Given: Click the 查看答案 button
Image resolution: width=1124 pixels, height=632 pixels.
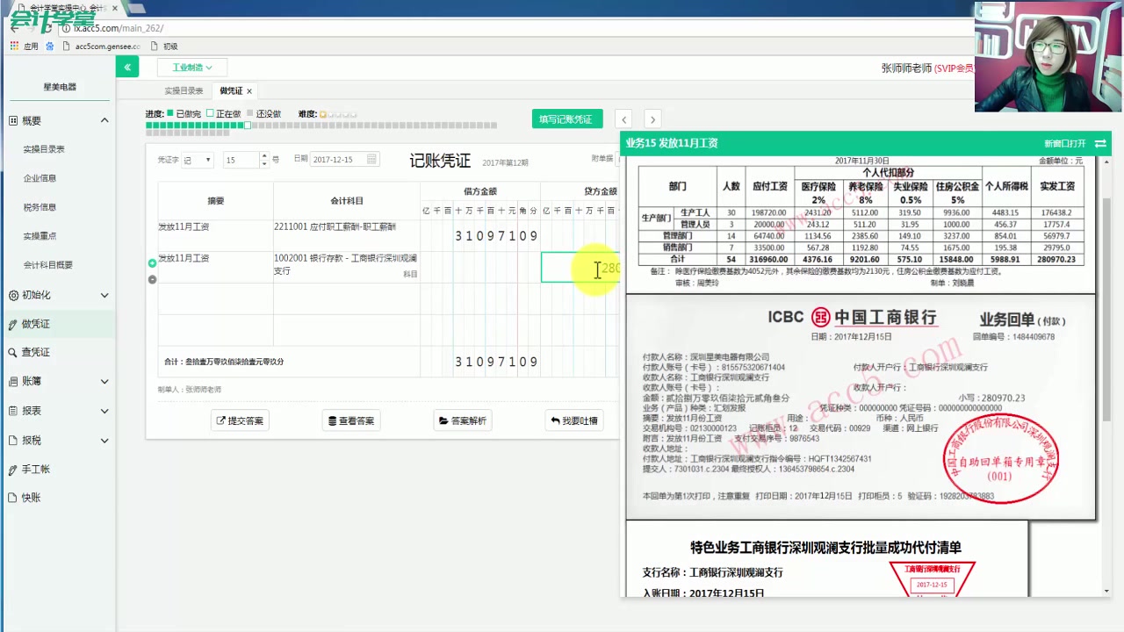Looking at the screenshot, I should pyautogui.click(x=351, y=420).
